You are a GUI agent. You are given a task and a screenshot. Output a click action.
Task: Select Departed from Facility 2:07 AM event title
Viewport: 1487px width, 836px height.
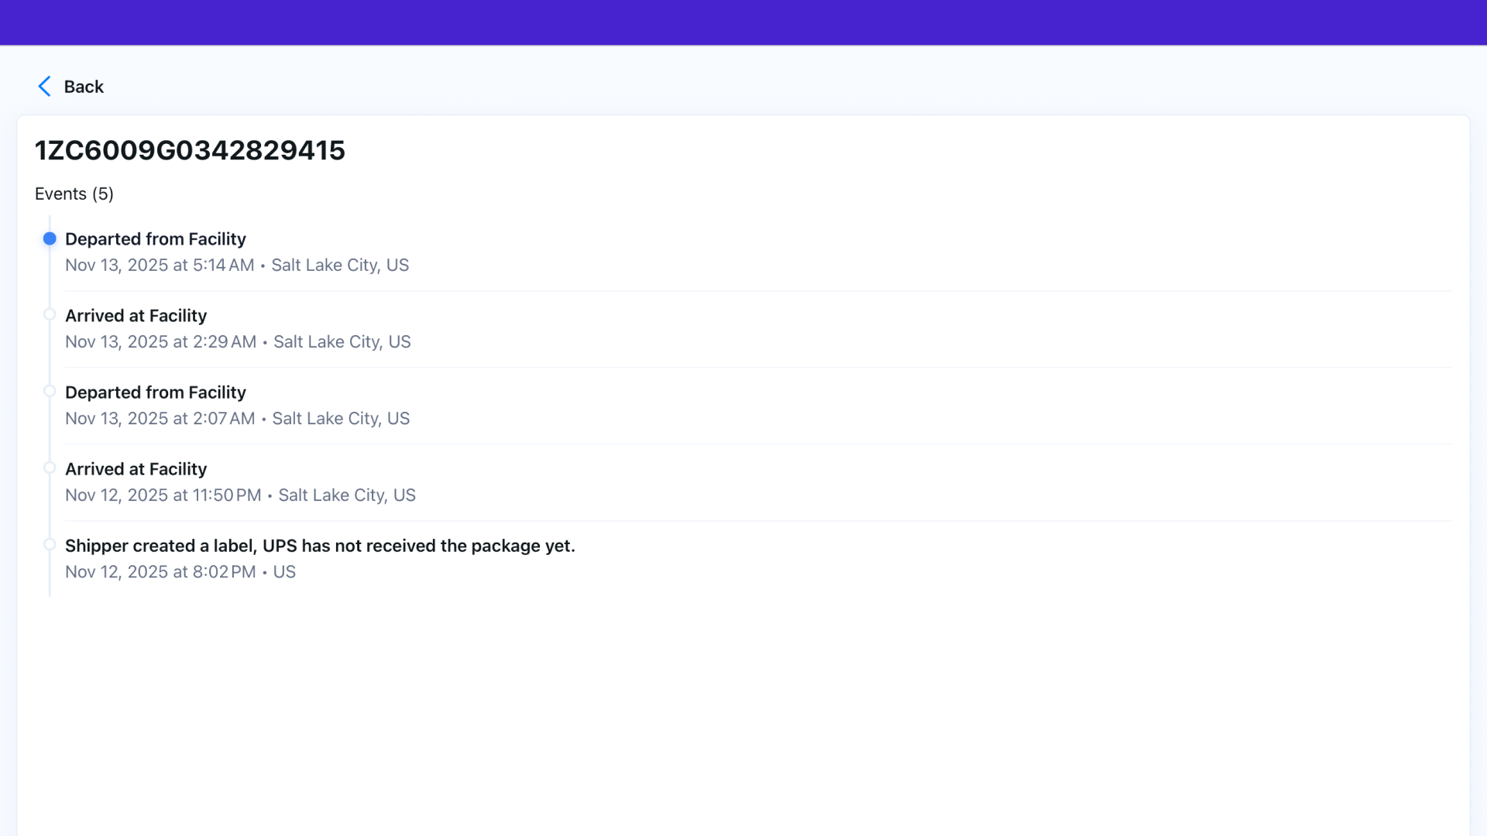156,392
